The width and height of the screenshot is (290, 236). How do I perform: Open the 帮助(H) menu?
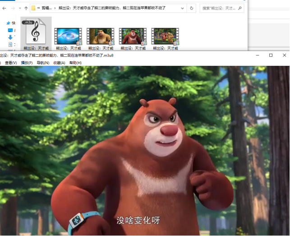click(75, 63)
